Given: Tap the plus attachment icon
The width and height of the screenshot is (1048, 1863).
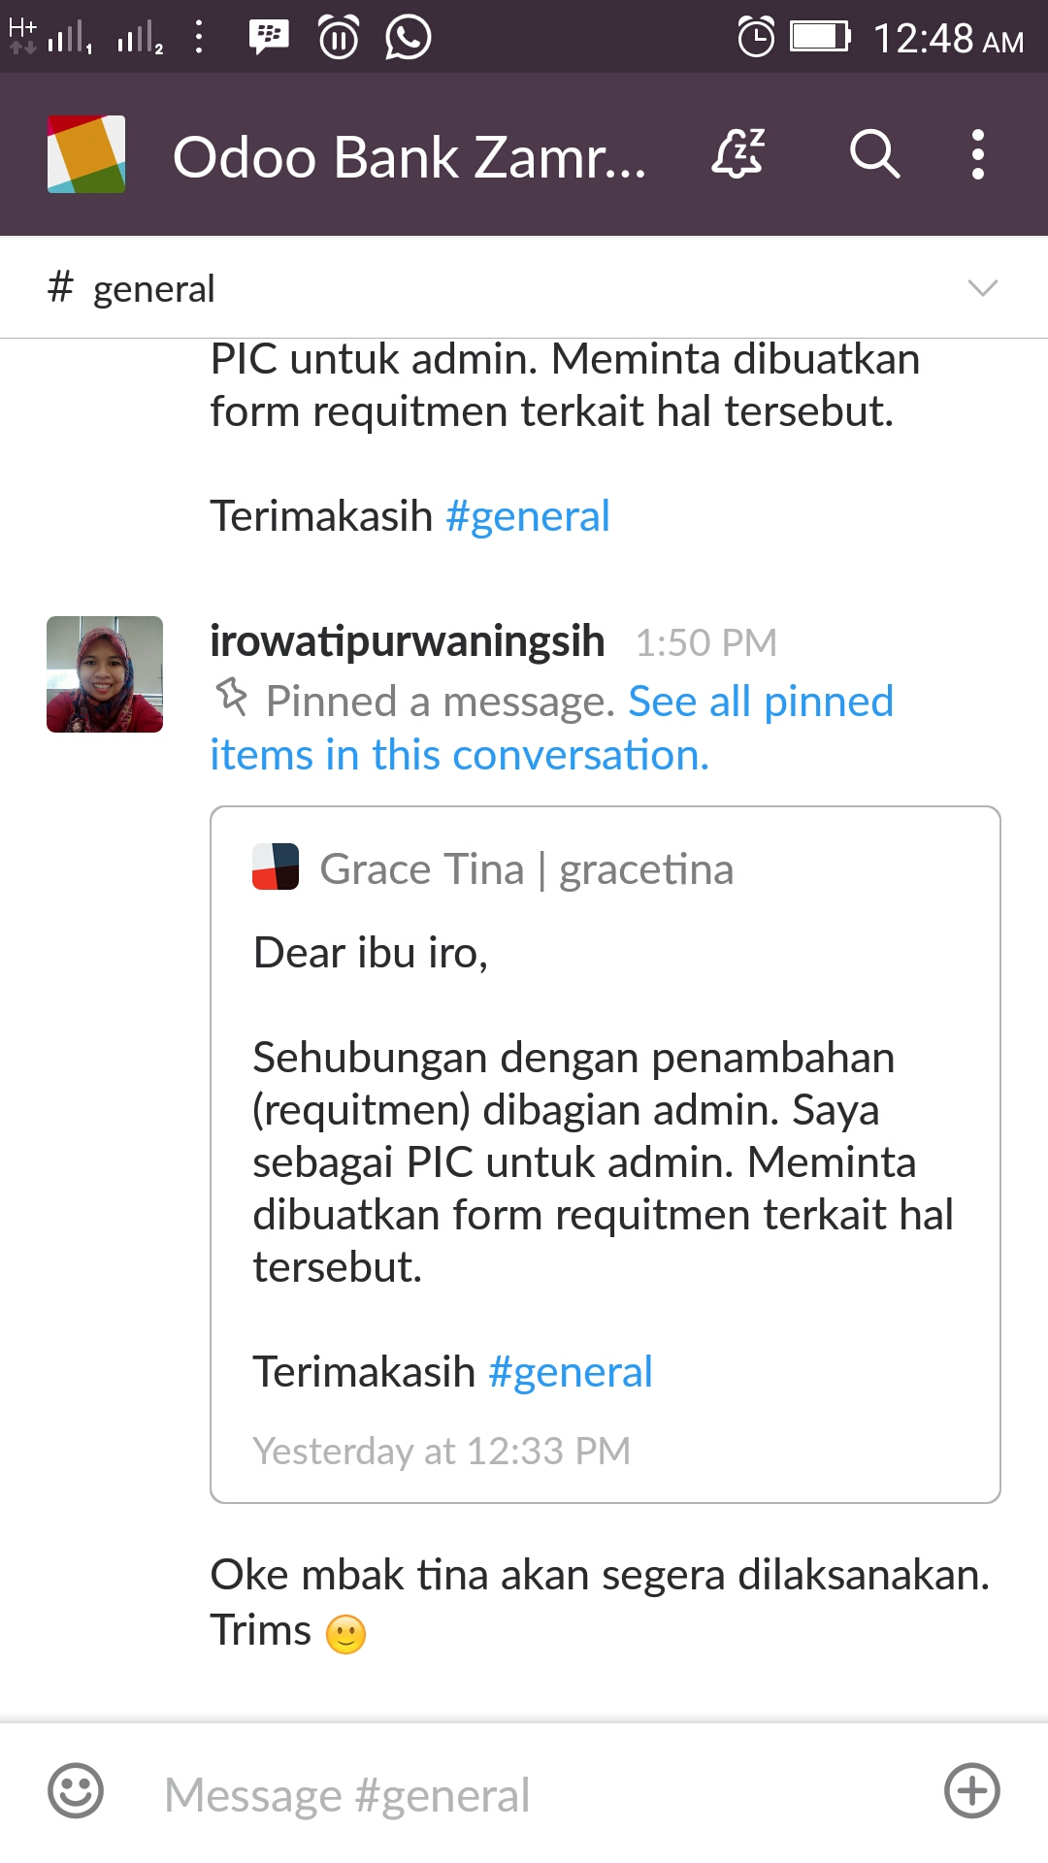Looking at the screenshot, I should (x=972, y=1790).
